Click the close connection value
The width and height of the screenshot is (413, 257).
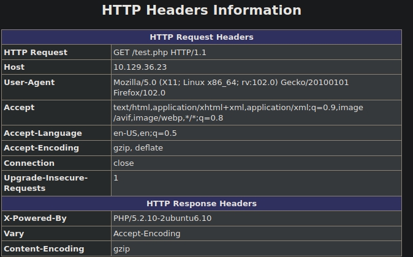coord(124,163)
